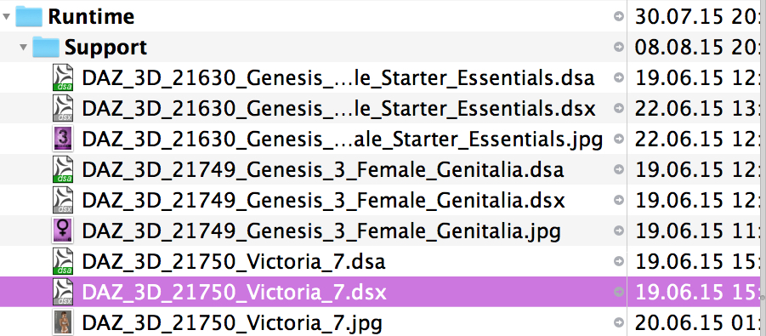This screenshot has width=766, height=336.
Task: Click the Victoria_7.jpg thumbnail icon
Action: click(63, 322)
